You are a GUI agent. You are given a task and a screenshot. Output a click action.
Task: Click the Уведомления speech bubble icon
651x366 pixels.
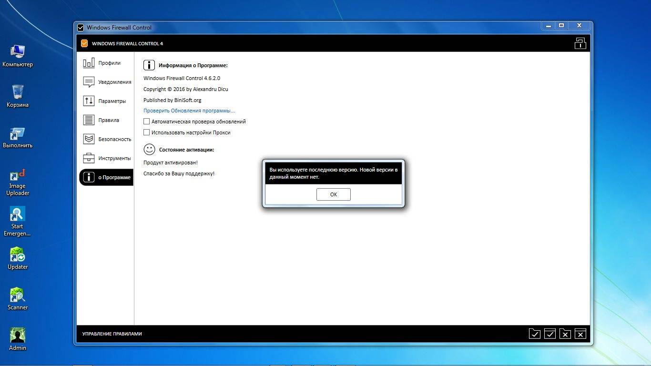point(89,82)
